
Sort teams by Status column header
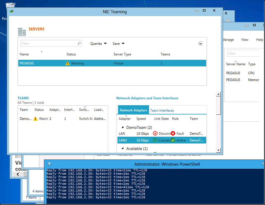click(x=39, y=110)
